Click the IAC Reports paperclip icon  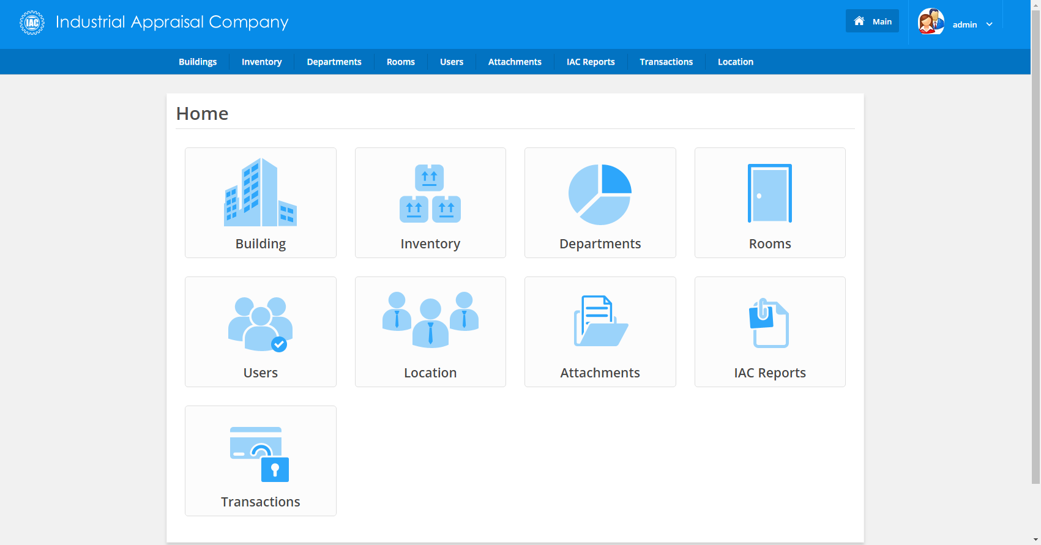[769, 322]
